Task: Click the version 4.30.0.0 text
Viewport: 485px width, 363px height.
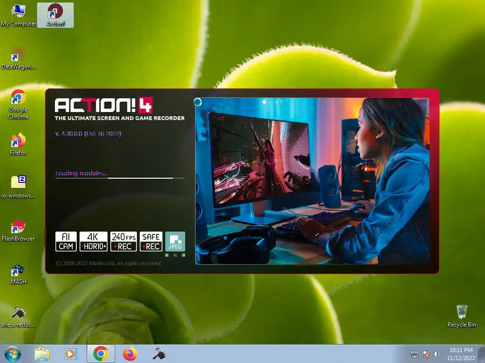Action: [x=88, y=133]
